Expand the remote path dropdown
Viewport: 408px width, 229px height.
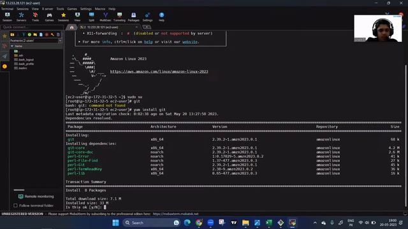click(60, 41)
